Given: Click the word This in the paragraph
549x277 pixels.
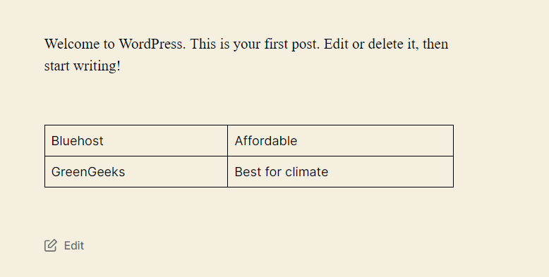Looking at the screenshot, I should (x=203, y=44).
